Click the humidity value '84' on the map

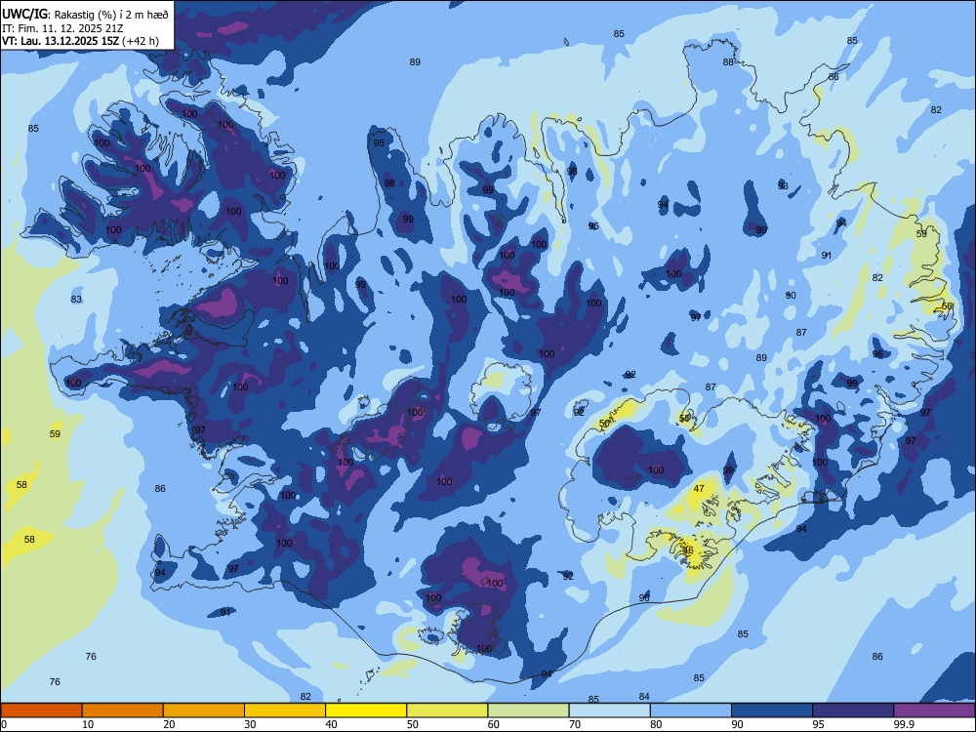click(644, 697)
